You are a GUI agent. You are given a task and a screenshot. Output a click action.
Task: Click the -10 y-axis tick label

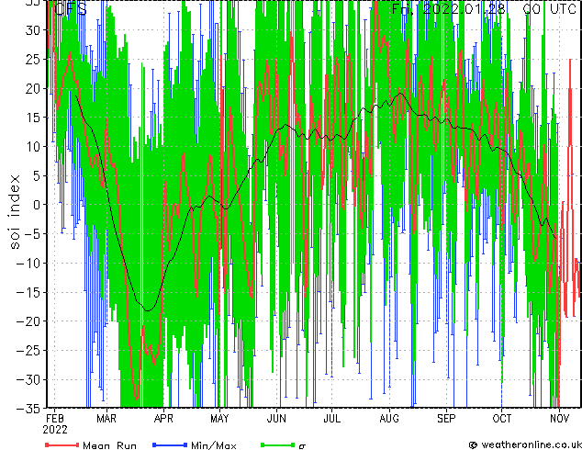click(x=28, y=263)
